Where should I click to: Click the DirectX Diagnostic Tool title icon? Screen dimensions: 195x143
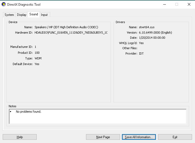(x=4, y=4)
